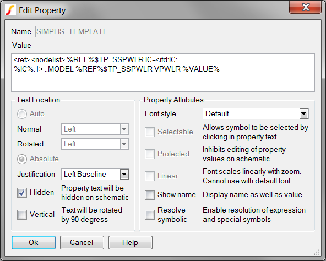Click the Name field SIMPLIS_TEMPLATE

click(x=85, y=31)
